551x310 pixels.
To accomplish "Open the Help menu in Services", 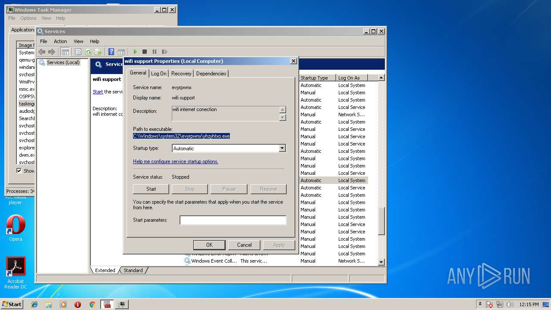I will click(94, 41).
